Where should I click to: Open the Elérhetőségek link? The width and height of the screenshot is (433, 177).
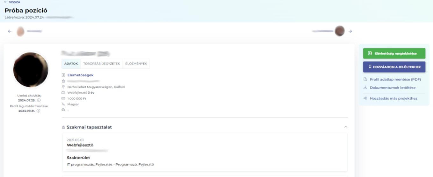click(x=80, y=75)
